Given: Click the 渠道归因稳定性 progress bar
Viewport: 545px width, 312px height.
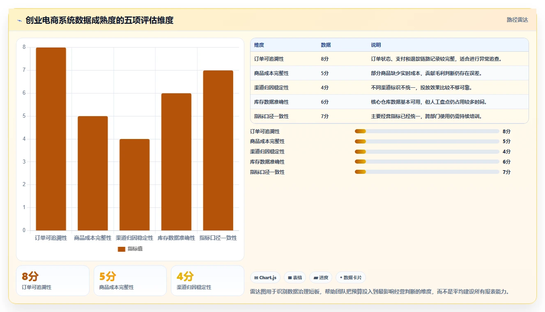Looking at the screenshot, I should click(x=427, y=152).
